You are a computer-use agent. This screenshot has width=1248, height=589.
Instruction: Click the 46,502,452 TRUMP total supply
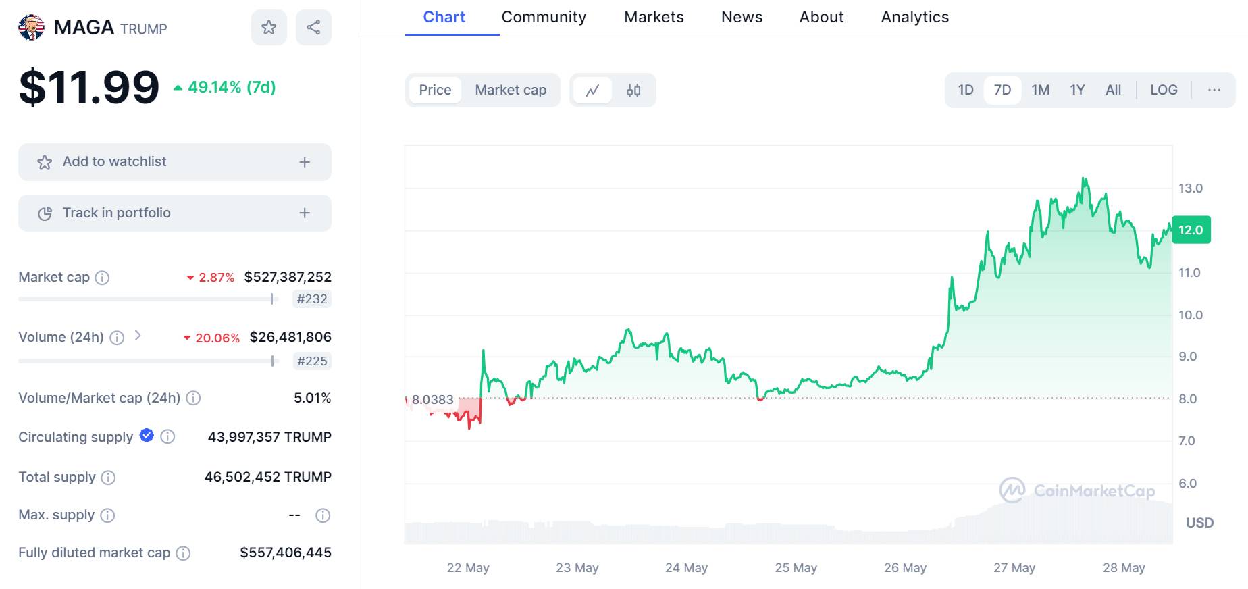[268, 477]
